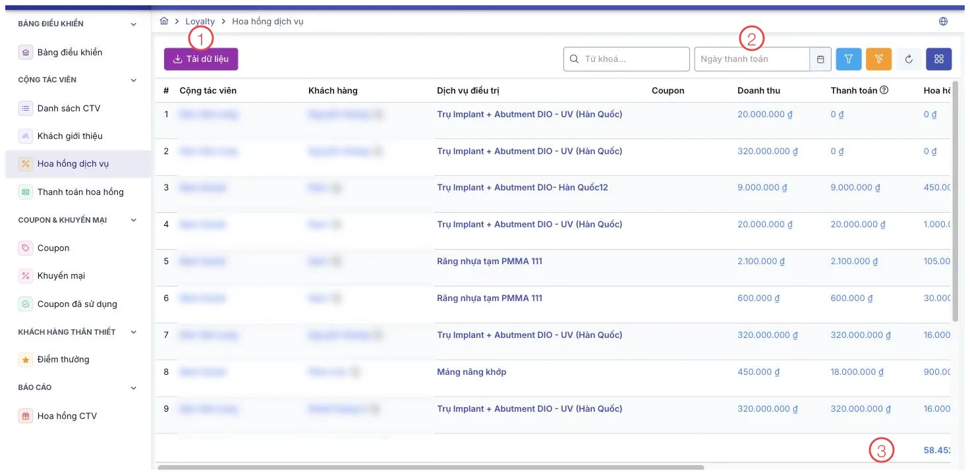970x475 pixels.
Task: Open the calendar icon beside Ngày thanh toán
Action: (820, 59)
